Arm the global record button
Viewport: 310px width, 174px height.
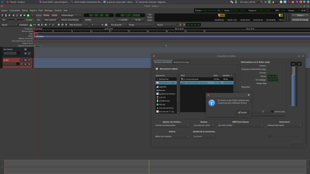[32, 15]
